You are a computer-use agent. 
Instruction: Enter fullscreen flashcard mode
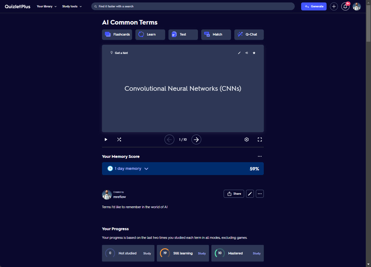point(260,139)
